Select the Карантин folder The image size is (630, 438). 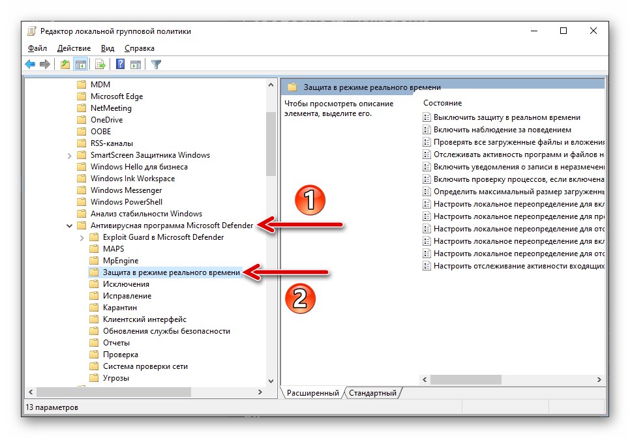tap(113, 308)
